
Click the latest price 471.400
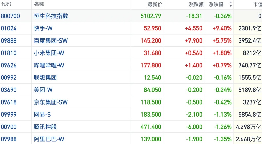click(x=151, y=127)
